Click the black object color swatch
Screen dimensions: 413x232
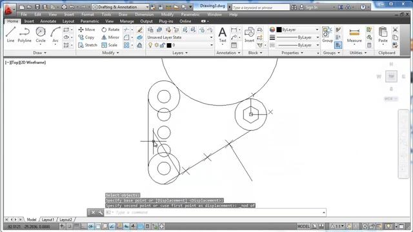tap(279, 30)
